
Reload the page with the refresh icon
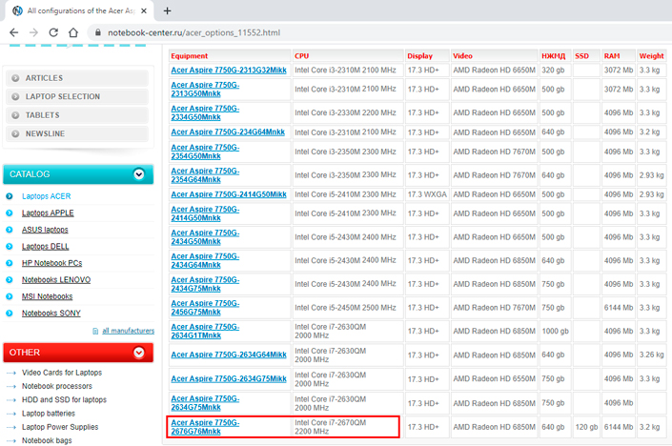pos(53,32)
